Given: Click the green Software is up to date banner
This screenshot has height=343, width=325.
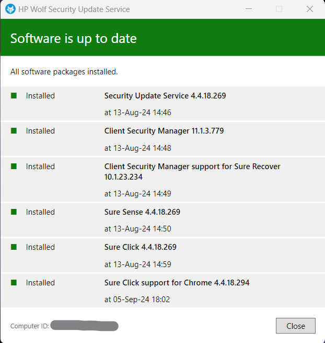Looking at the screenshot, I should 162,38.
